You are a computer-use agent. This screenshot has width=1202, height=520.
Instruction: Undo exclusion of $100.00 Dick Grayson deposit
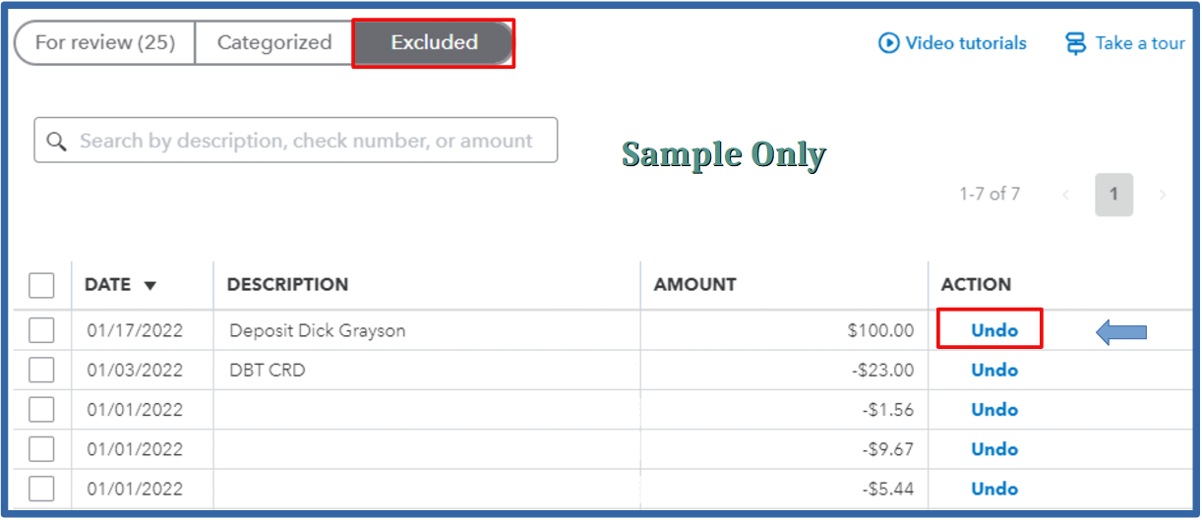(x=994, y=330)
